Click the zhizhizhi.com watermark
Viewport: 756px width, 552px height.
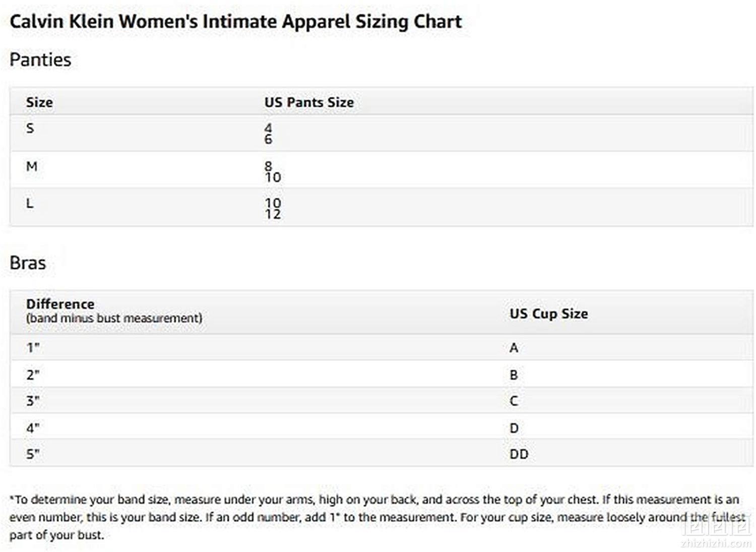[x=716, y=532]
